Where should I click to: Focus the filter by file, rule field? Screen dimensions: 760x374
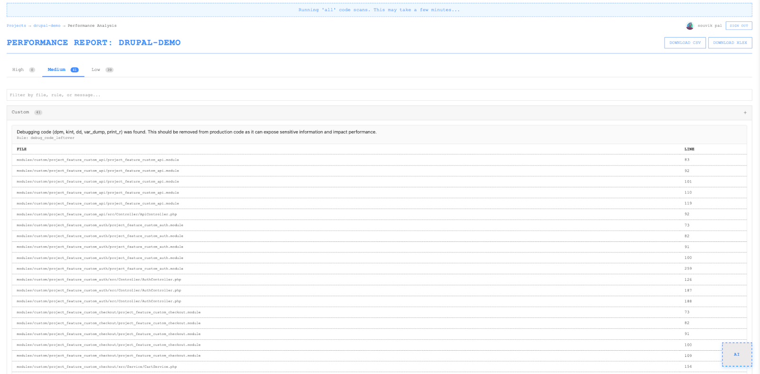click(x=379, y=95)
